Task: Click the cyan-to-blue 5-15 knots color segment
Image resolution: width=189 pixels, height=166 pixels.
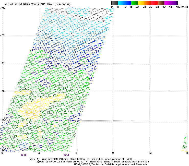Action: point(124,3)
